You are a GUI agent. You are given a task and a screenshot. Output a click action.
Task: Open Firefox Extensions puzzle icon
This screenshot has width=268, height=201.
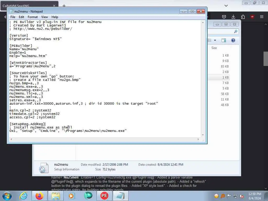[x=243, y=17]
